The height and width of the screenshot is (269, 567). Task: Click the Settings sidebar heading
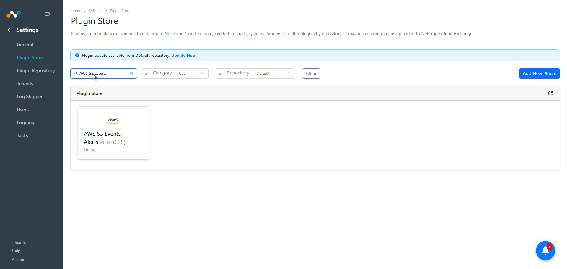[x=27, y=30]
